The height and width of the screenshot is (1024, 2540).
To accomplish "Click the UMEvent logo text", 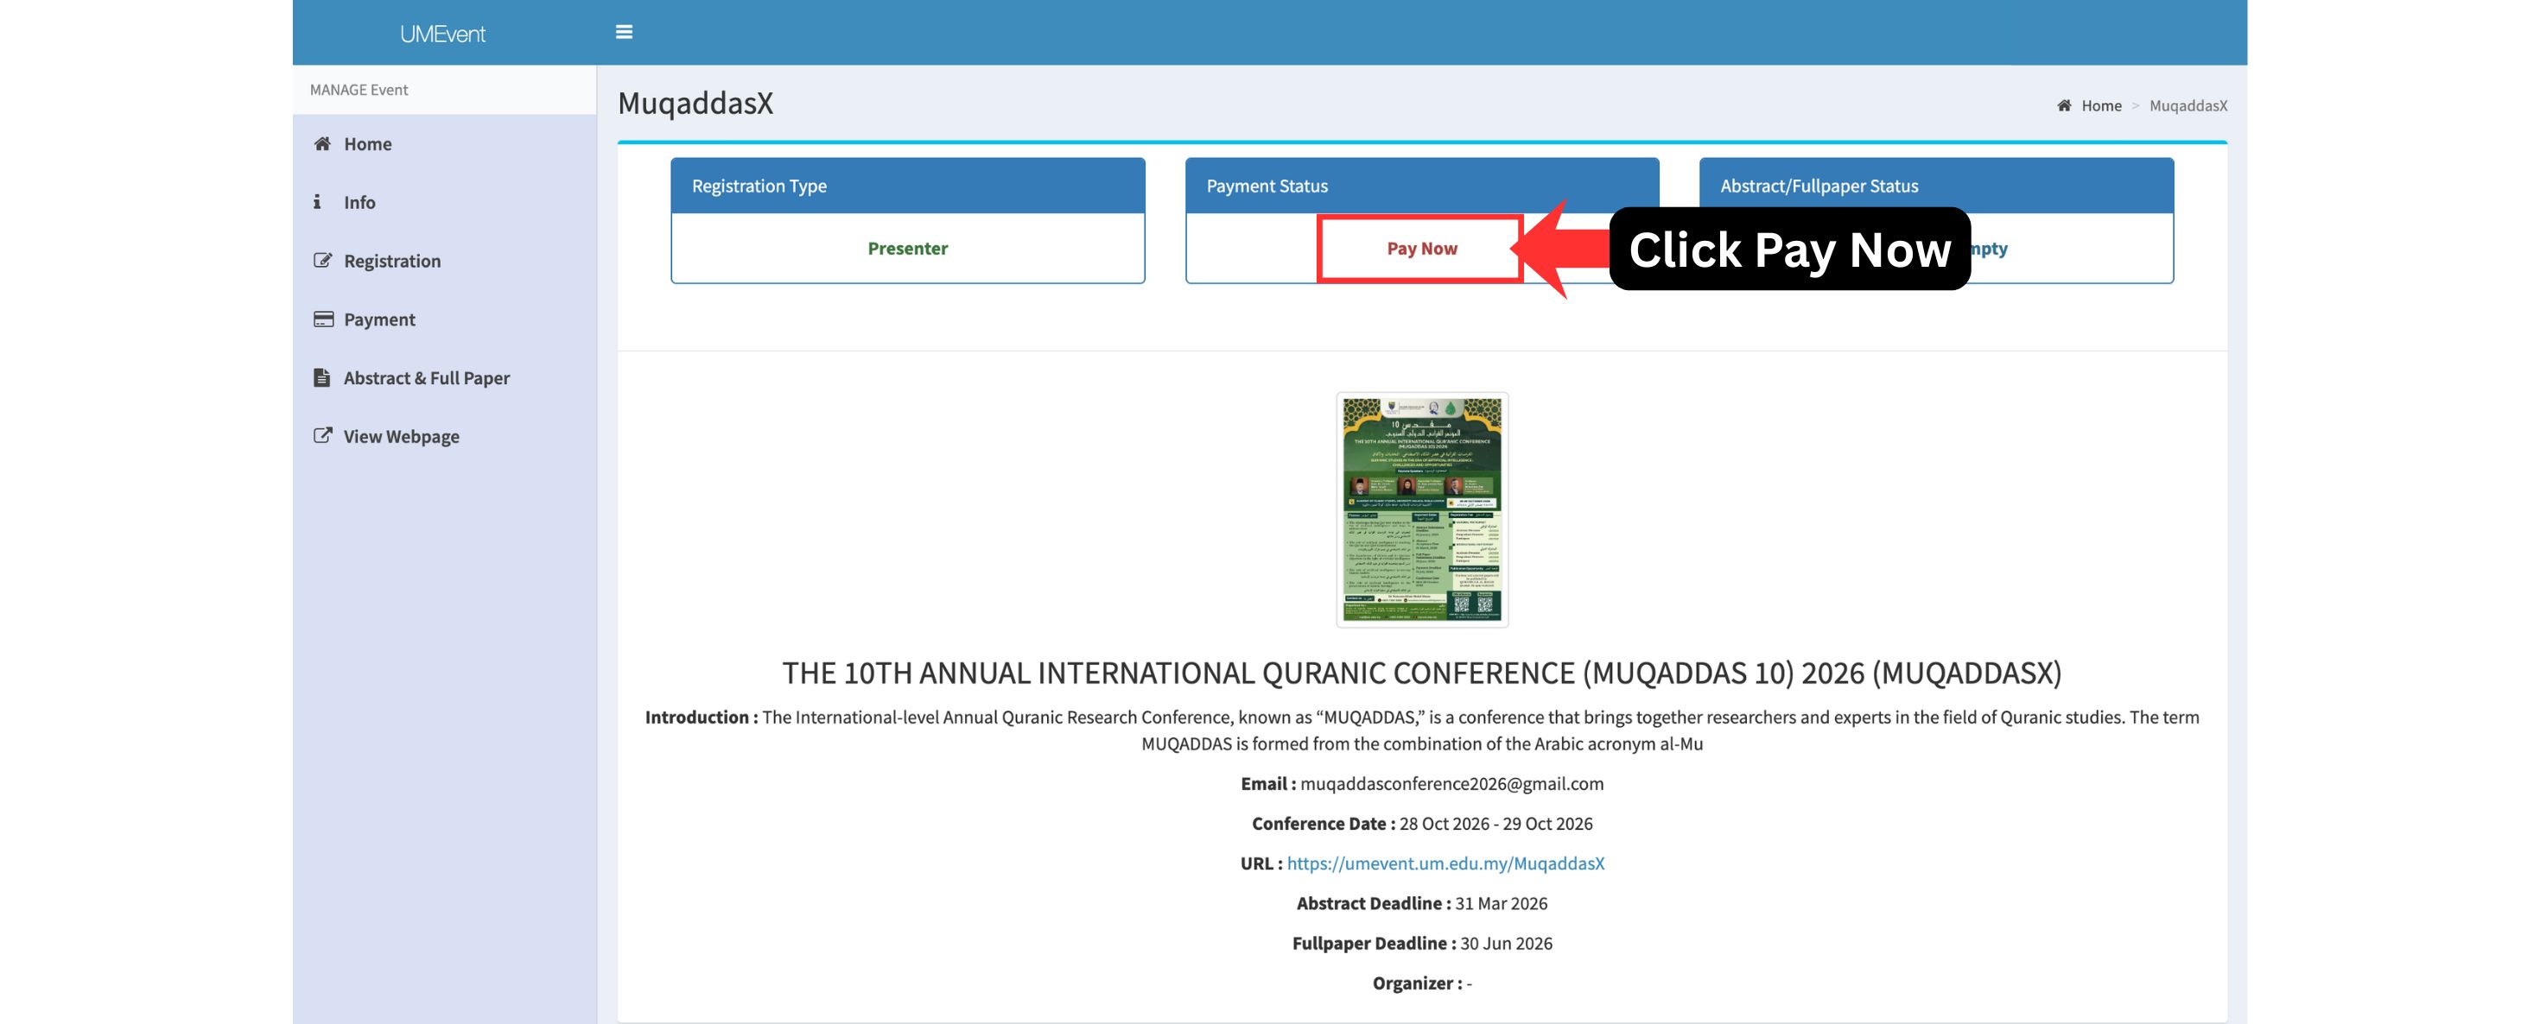I will [442, 34].
